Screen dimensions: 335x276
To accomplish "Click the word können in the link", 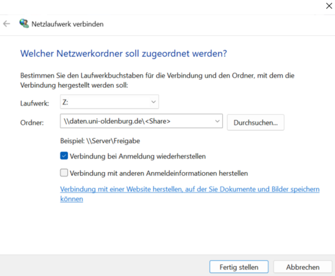I will (x=72, y=199).
